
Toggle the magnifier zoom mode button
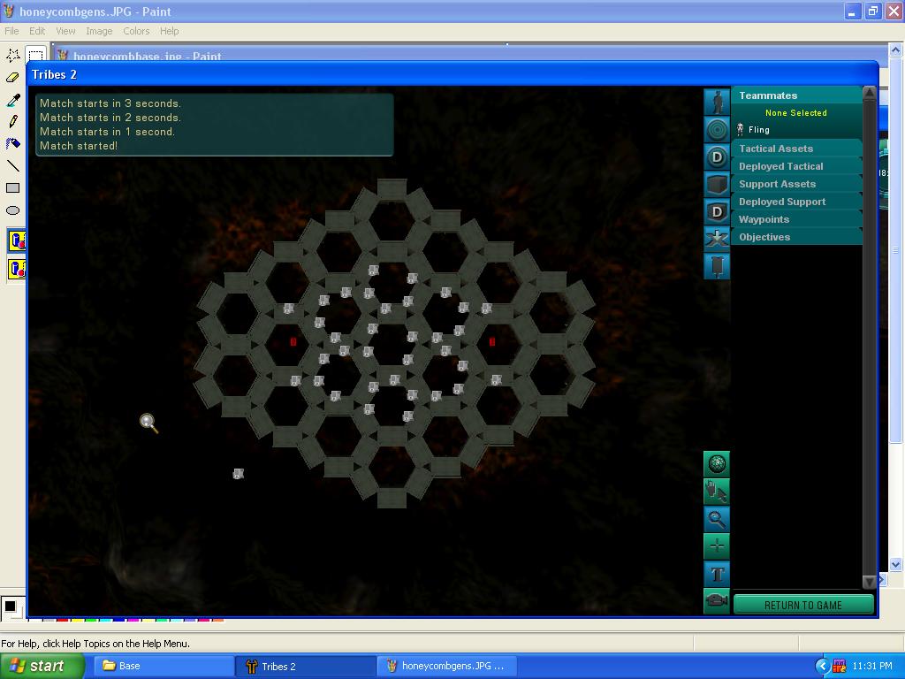(717, 519)
